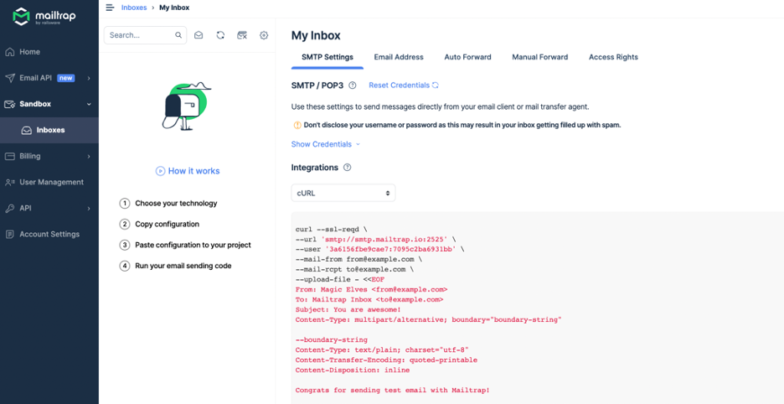
Task: Open Account Settings page
Action: coord(49,235)
